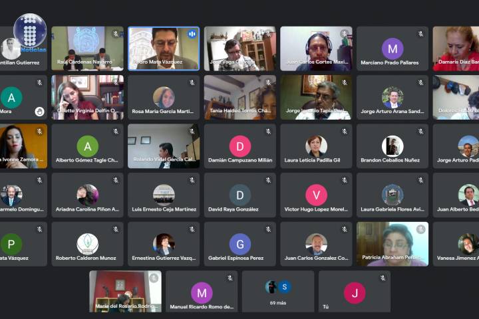The image size is (479, 319).
Task: Select Rolando Vidal García's video tile
Action: coord(163,146)
